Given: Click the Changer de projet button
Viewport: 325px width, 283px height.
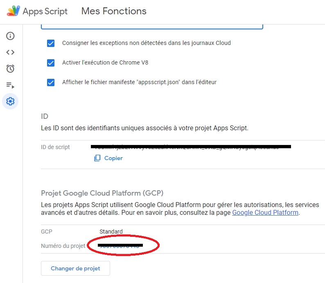Looking at the screenshot, I should coord(75,268).
